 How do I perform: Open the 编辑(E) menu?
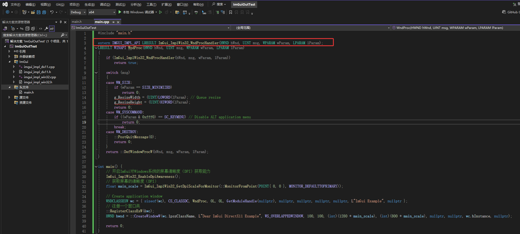30,4
